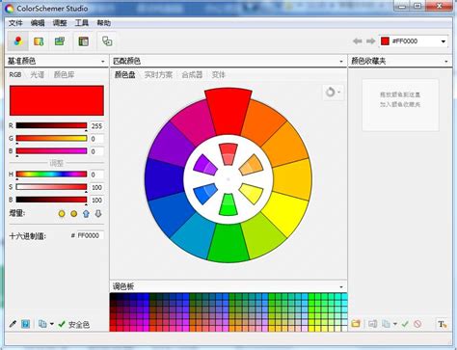Image resolution: width=457 pixels, height=350 pixels.
Task: Click the favorites rename tag icon
Action: (x=373, y=324)
